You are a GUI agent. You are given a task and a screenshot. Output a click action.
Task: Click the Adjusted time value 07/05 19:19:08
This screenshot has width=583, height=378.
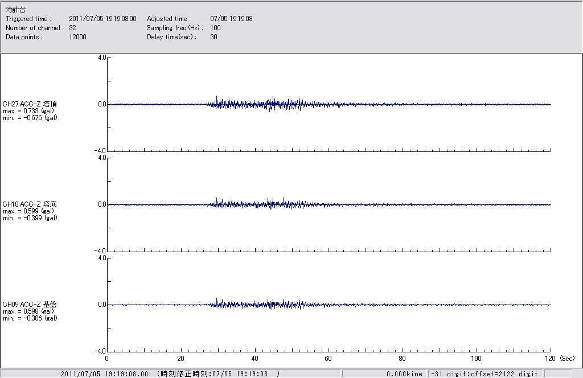point(231,19)
